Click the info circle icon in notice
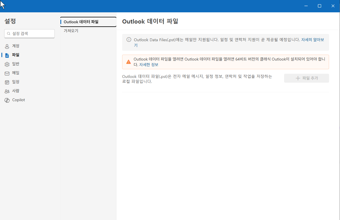340x220 pixels. click(x=129, y=40)
